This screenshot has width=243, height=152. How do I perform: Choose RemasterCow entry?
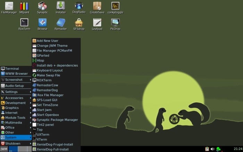tap(56, 85)
